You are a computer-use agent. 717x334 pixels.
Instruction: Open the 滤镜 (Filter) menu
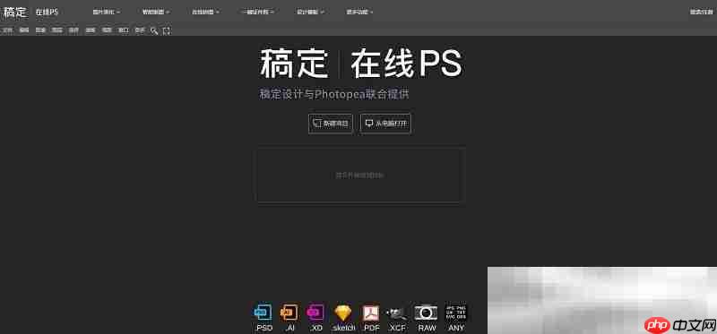91,30
